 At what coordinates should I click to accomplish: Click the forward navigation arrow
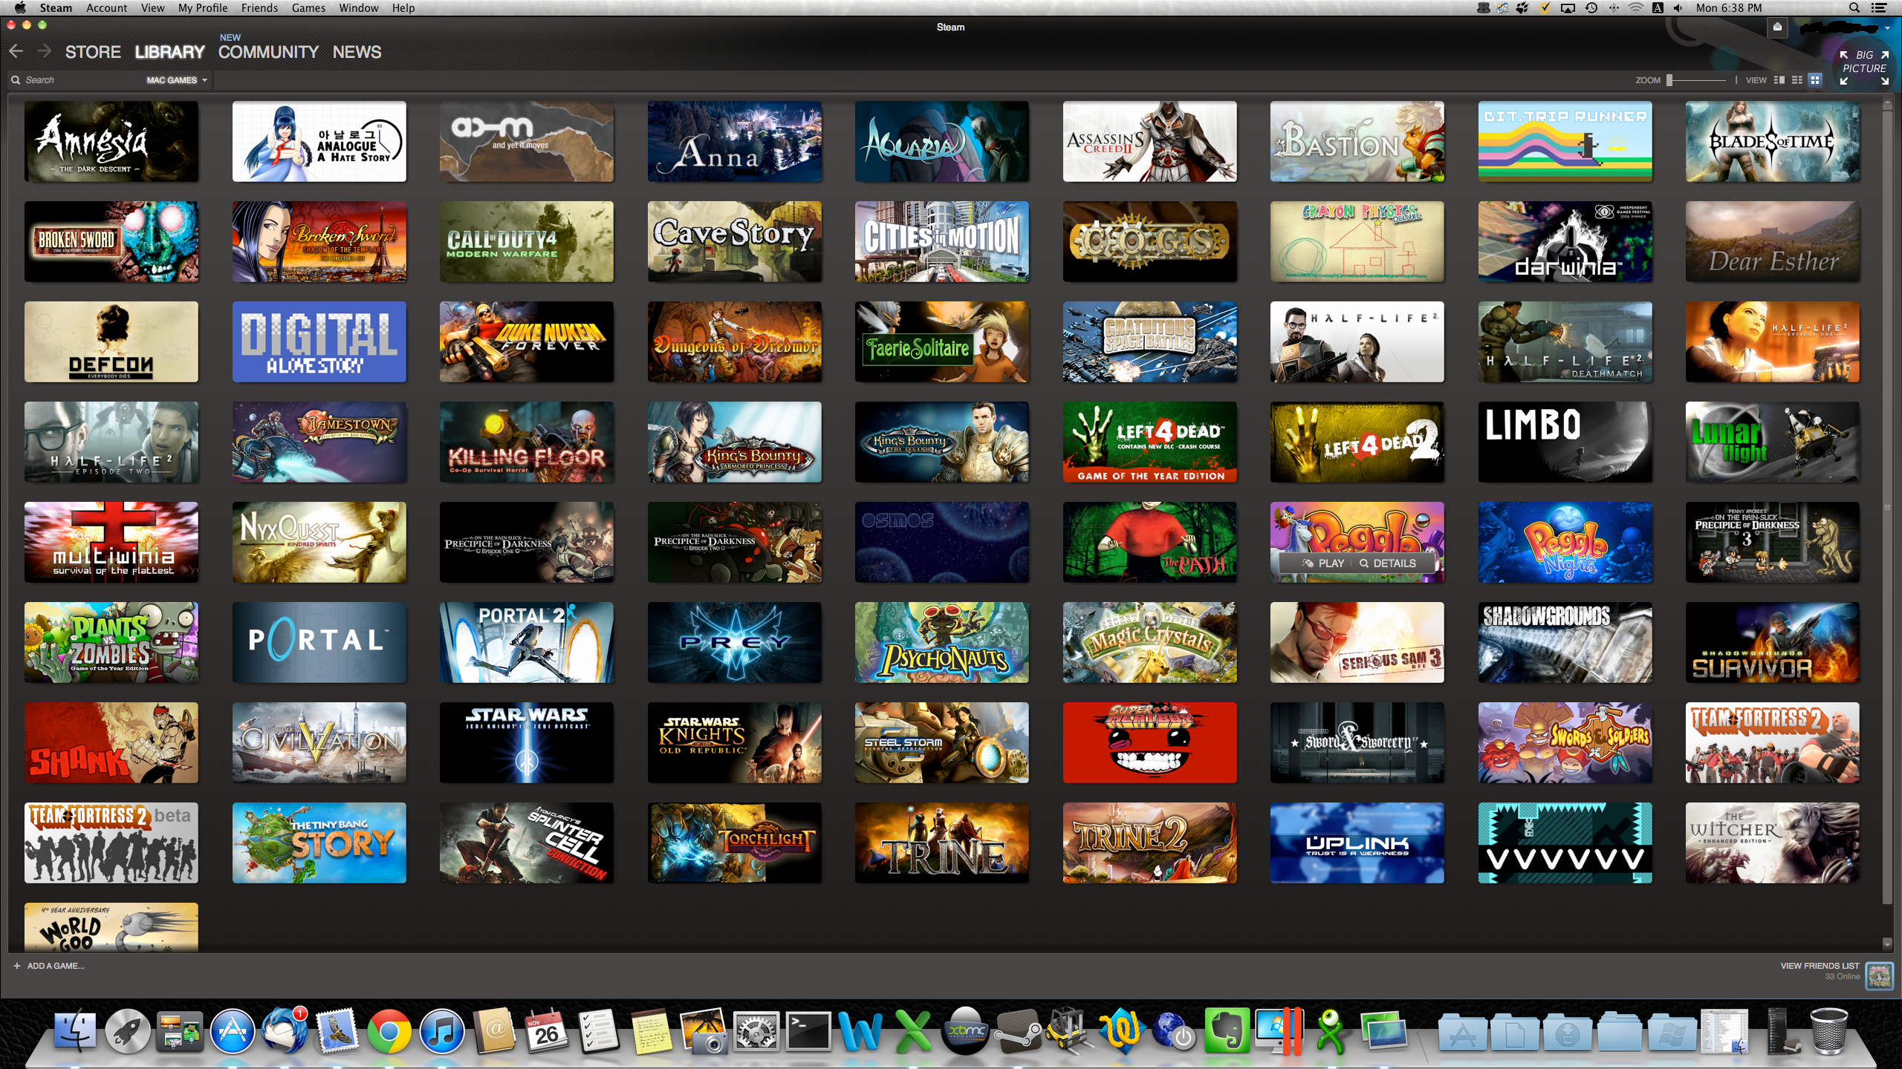44,51
